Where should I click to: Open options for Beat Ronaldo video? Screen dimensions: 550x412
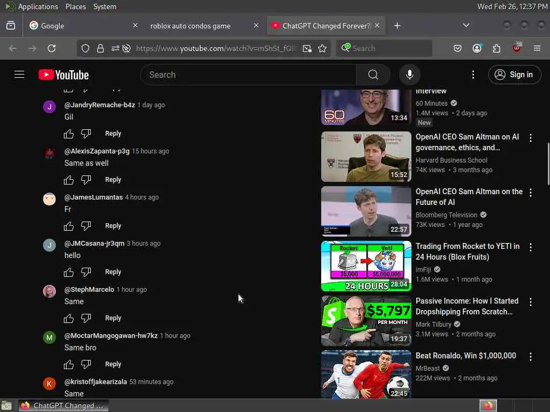[x=530, y=357]
